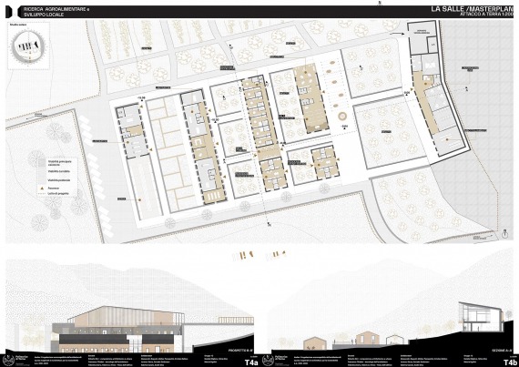The height and width of the screenshot is (367, 519).
Task: Click the Viabilità carrabile legend swatch
Action: click(x=42, y=171)
